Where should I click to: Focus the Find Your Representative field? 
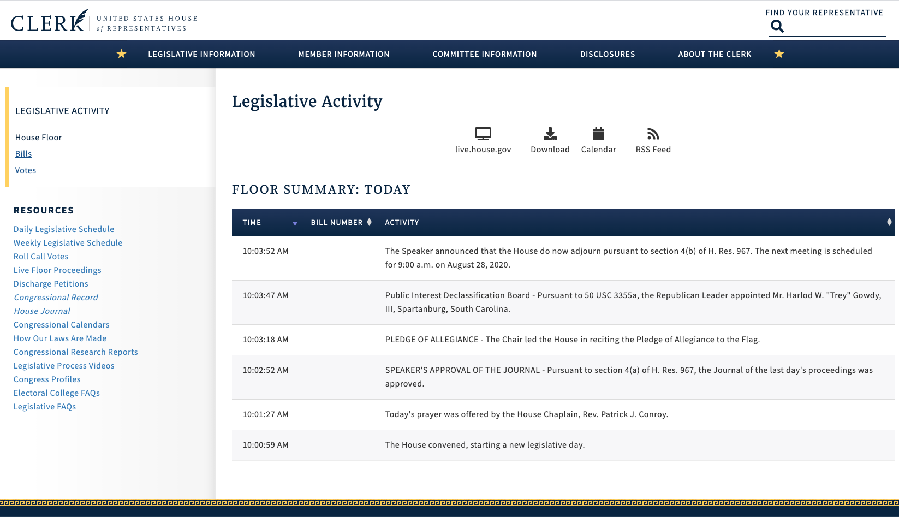click(835, 27)
